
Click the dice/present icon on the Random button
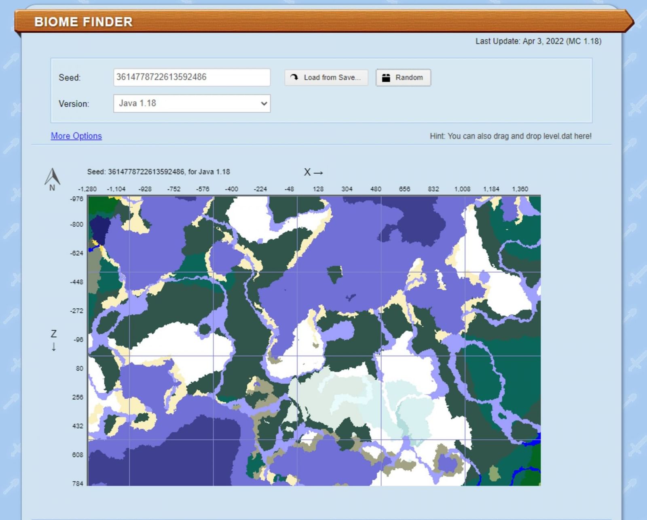387,78
